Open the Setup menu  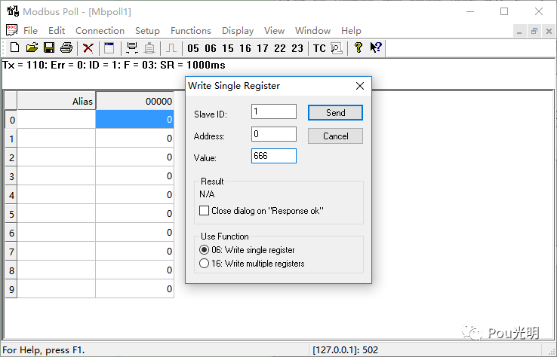tap(147, 31)
